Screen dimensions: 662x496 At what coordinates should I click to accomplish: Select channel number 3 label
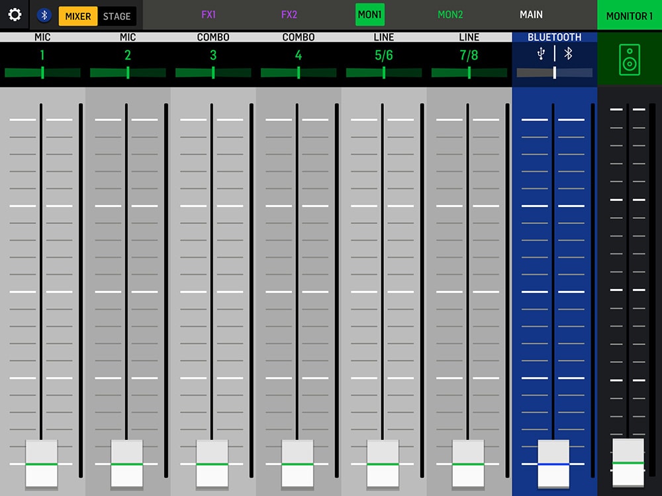click(x=213, y=56)
